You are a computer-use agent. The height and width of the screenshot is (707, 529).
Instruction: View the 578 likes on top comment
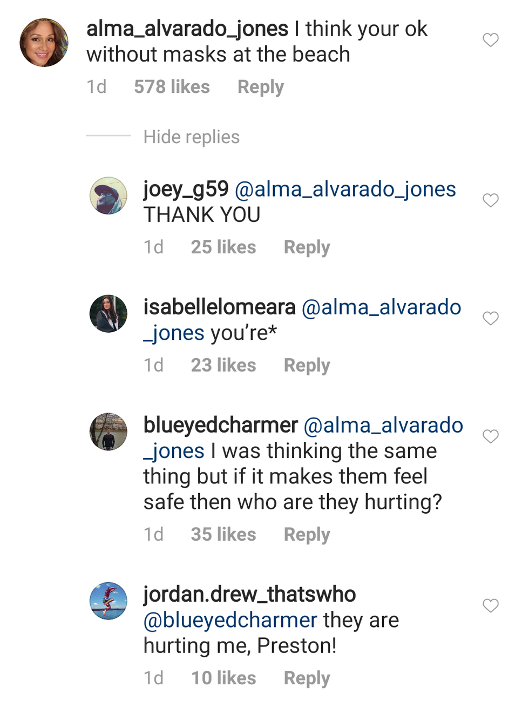(x=172, y=87)
